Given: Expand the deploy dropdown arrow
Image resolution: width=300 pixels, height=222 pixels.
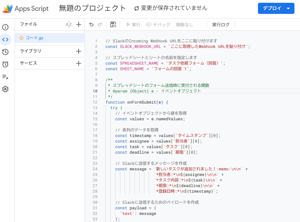Looking at the screenshot, I should (288, 8).
